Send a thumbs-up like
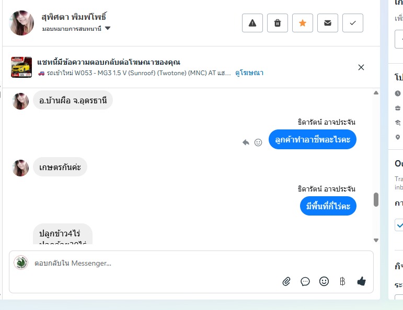This screenshot has width=403, height=310. [361, 281]
